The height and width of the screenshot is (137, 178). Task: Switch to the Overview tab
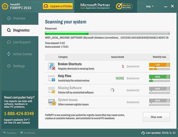pos(20,18)
